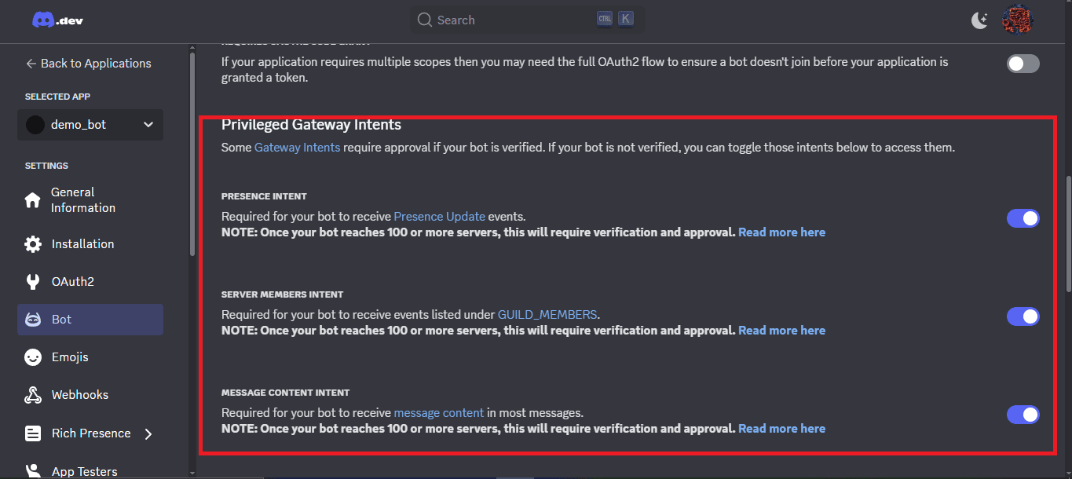Click the PRESENCE INTENT label
The width and height of the screenshot is (1072, 479).
(264, 196)
